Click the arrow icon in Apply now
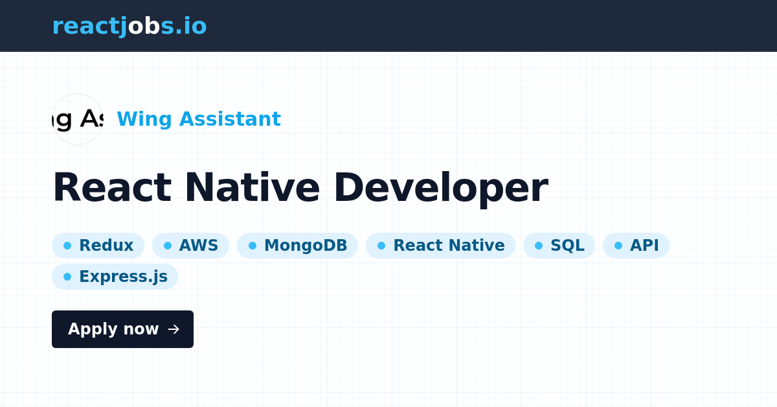The image size is (777, 407). coord(173,329)
